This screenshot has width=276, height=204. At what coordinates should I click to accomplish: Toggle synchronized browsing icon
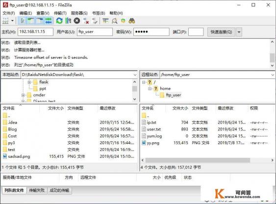pyautogui.click(x=123, y=21)
